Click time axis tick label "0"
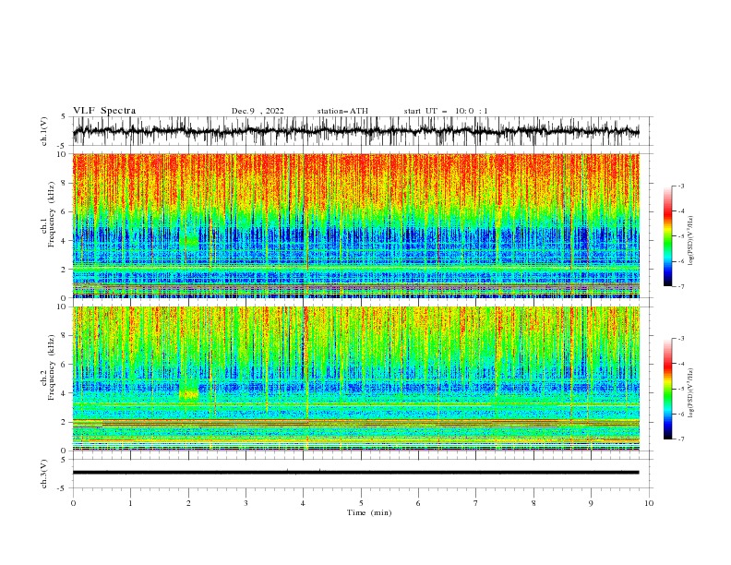The image size is (731, 565). (73, 503)
